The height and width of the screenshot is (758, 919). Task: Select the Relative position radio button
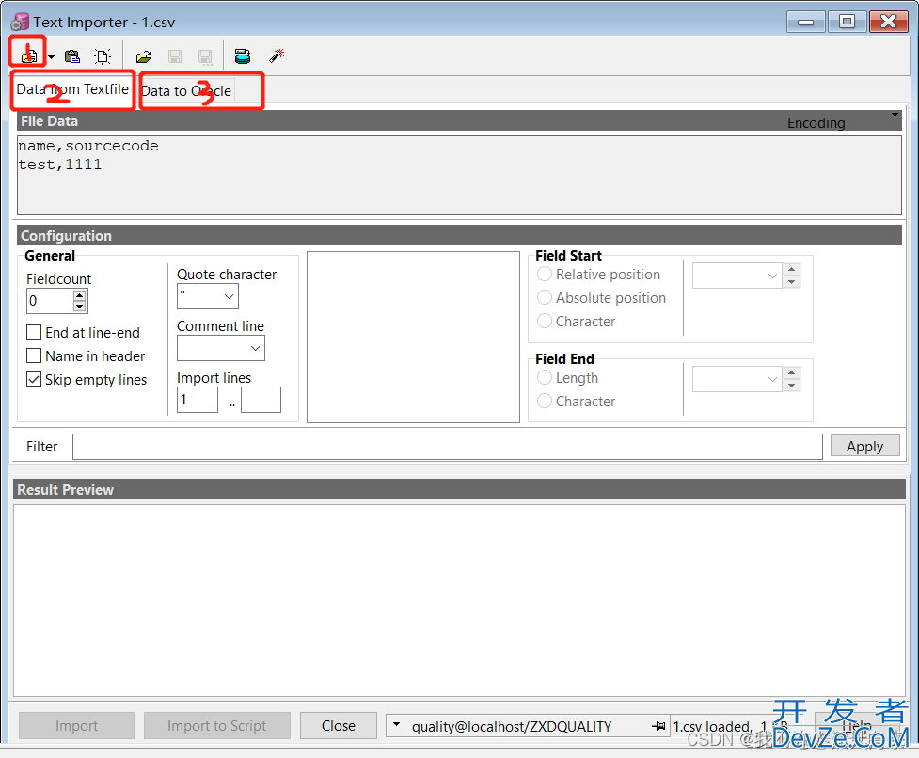545,275
